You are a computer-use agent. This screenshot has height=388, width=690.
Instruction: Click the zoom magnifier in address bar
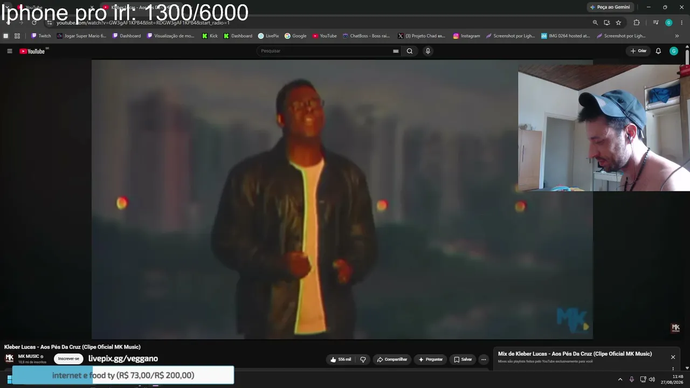click(595, 23)
